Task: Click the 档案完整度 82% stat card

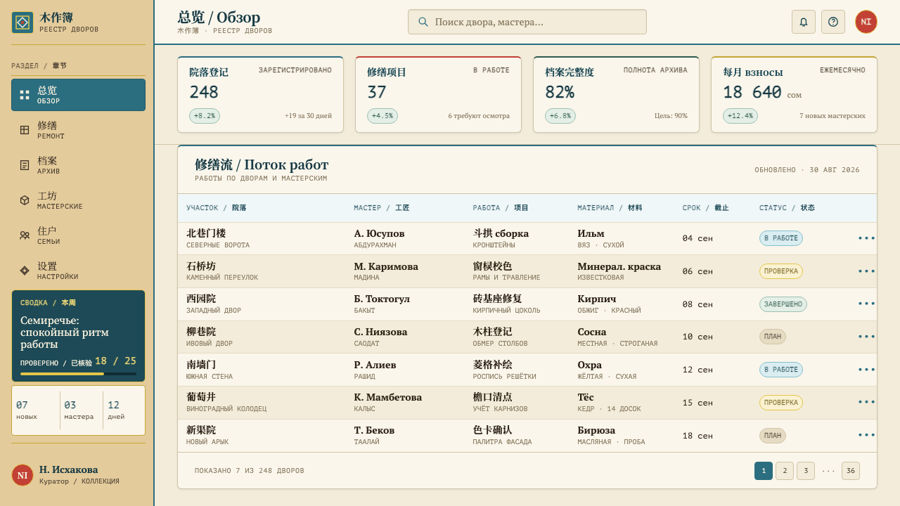Action: pos(616,94)
